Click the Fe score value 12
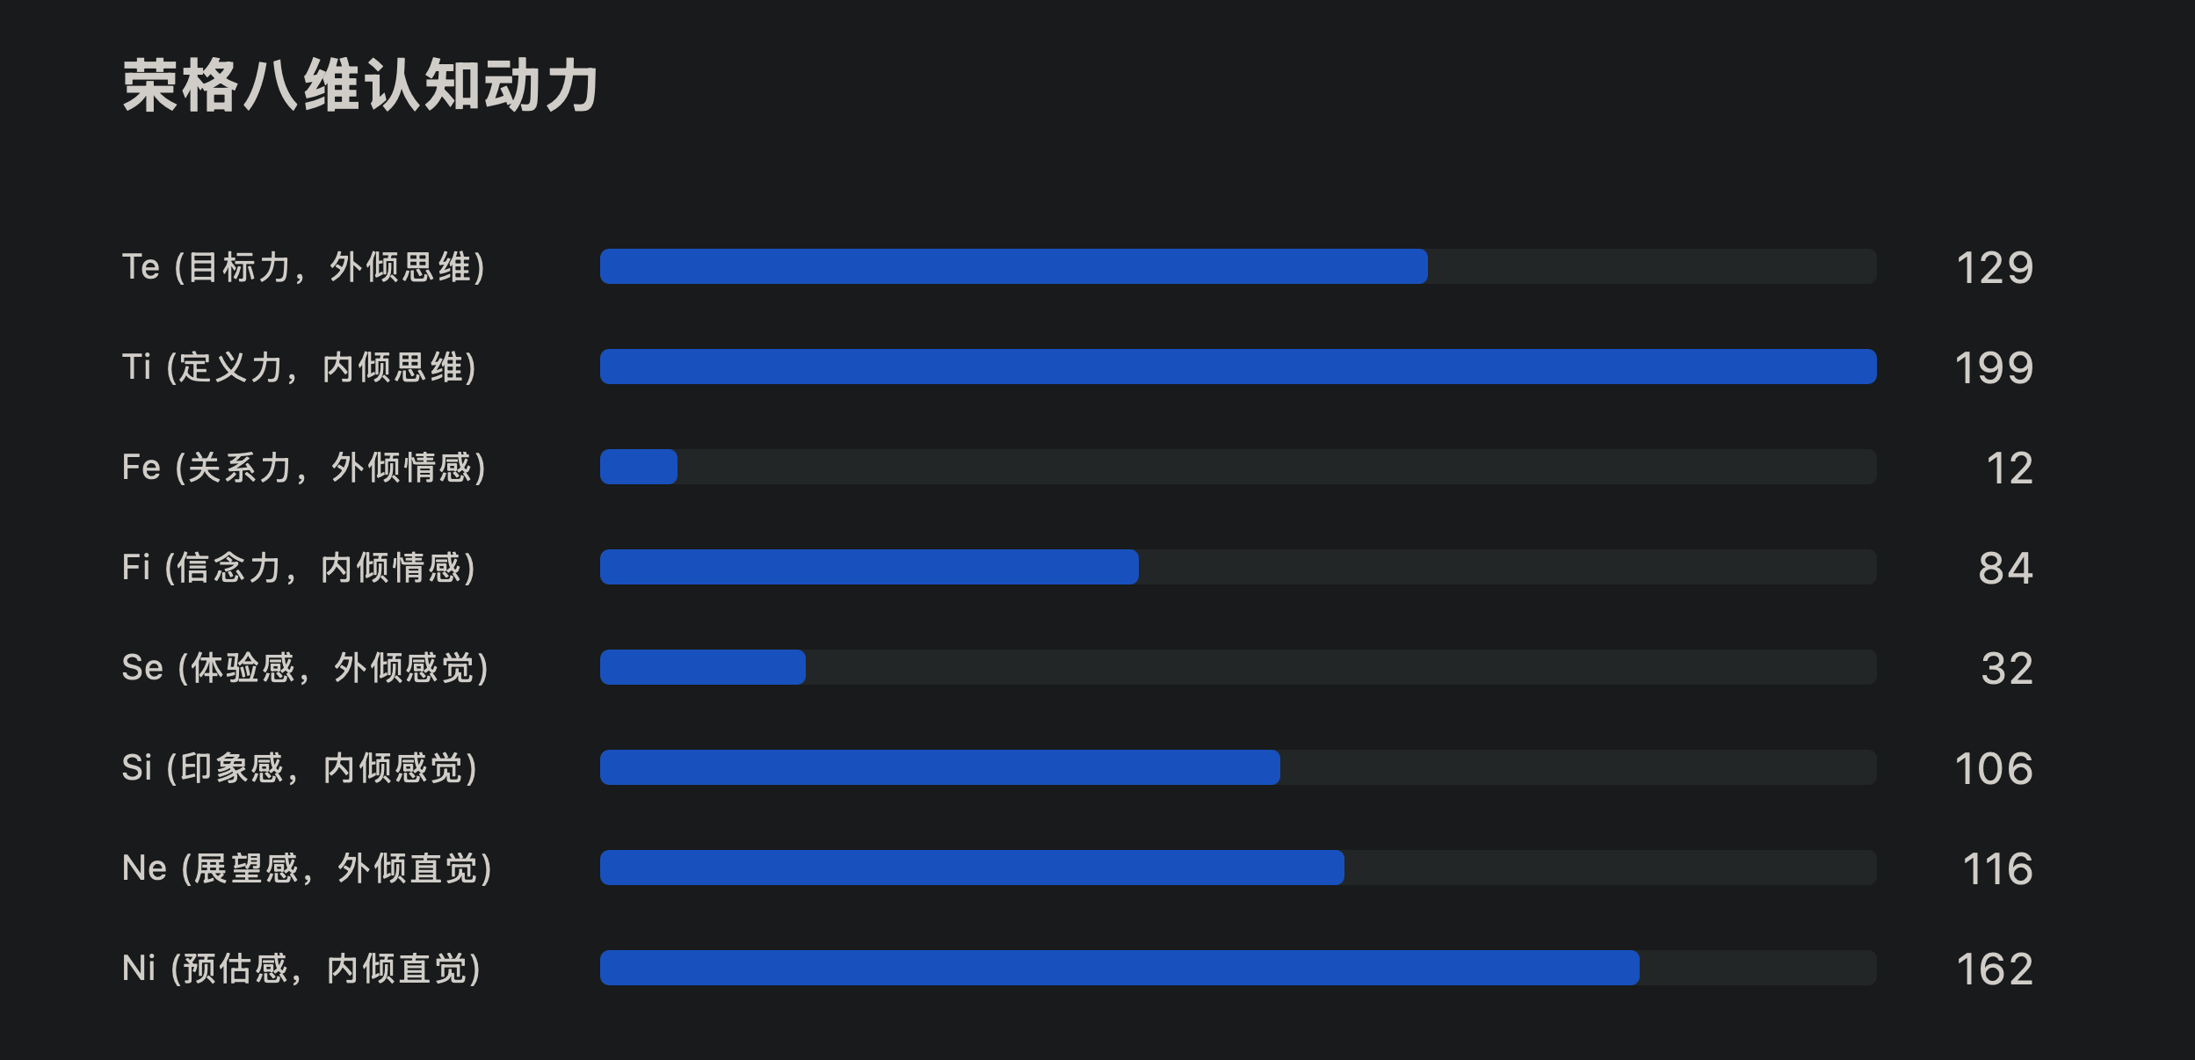The image size is (2195, 1060). point(2010,468)
